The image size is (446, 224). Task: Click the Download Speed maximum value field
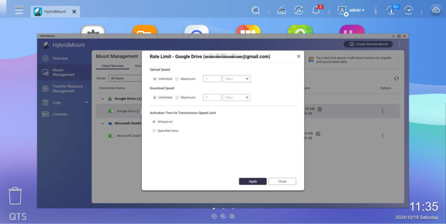point(212,98)
